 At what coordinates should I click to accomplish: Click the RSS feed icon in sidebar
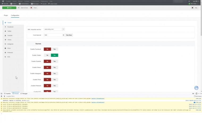[x=5, y=57]
